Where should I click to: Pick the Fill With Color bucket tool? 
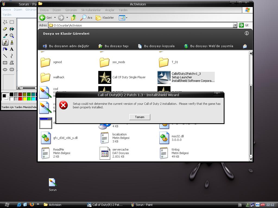pos(12,29)
